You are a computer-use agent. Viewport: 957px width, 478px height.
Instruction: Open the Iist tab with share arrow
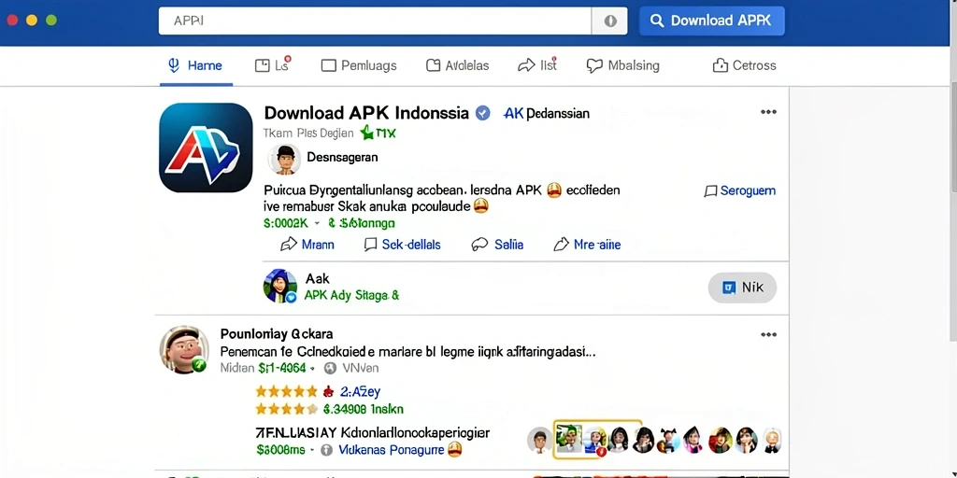click(537, 65)
